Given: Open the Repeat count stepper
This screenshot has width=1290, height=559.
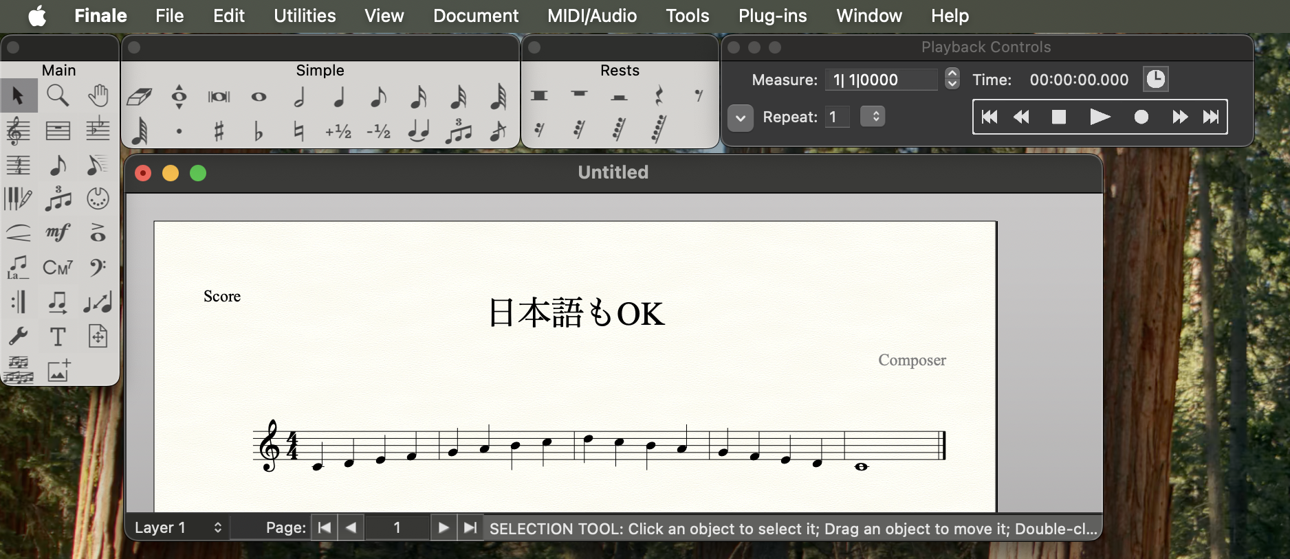Looking at the screenshot, I should pos(873,117).
